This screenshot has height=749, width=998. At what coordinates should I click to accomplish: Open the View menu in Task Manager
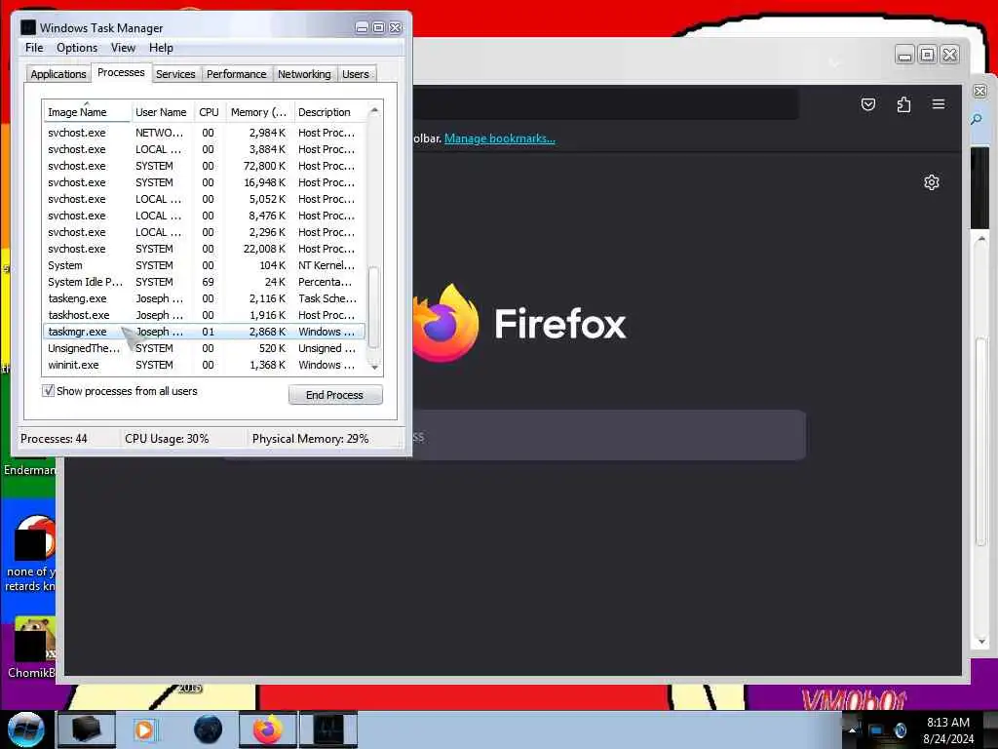(x=123, y=48)
